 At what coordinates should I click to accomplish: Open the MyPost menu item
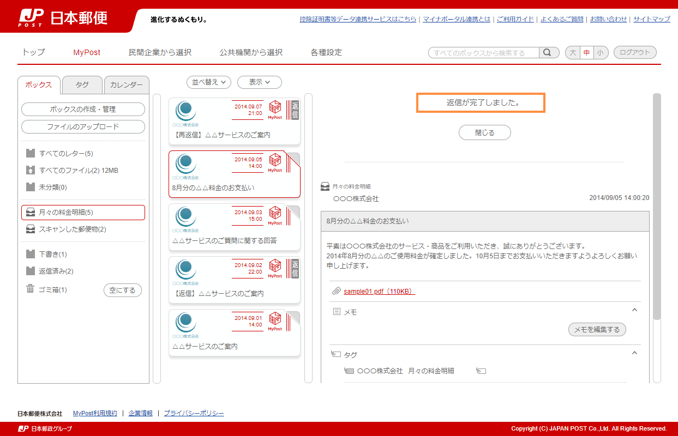[87, 52]
